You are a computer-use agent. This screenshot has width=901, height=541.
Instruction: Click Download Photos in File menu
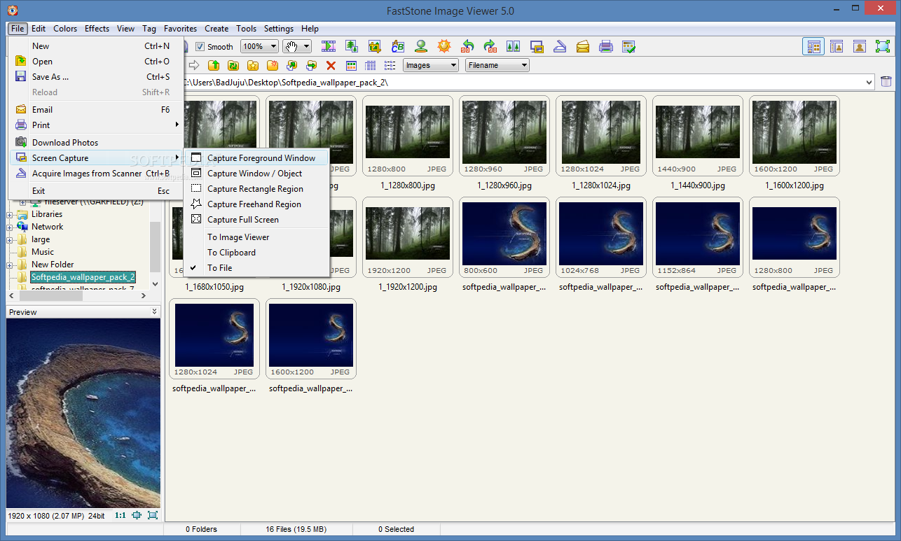(64, 142)
